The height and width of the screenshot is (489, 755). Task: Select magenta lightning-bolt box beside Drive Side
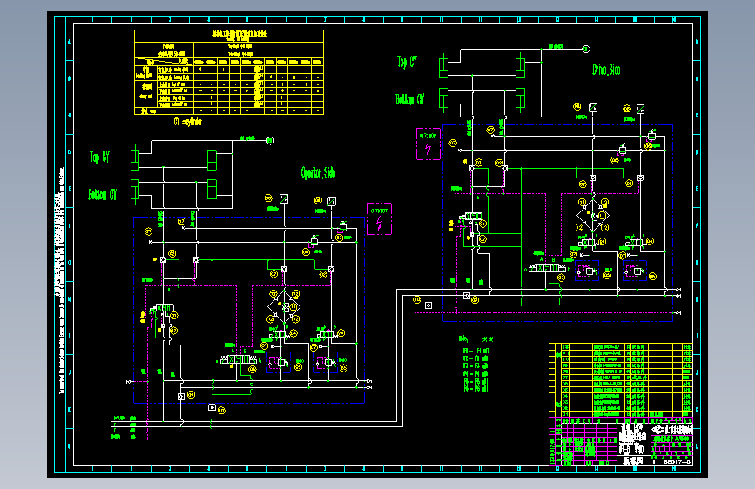click(428, 144)
